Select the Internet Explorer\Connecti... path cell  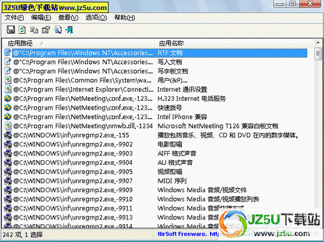[x=83, y=90]
